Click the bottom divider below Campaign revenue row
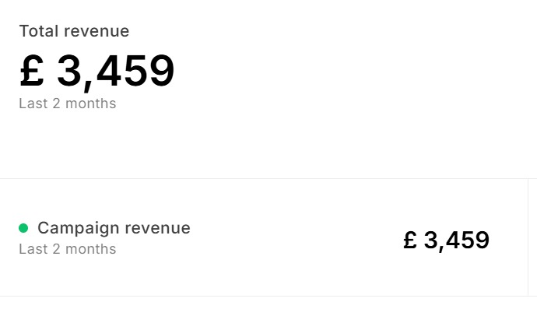 click(x=268, y=297)
